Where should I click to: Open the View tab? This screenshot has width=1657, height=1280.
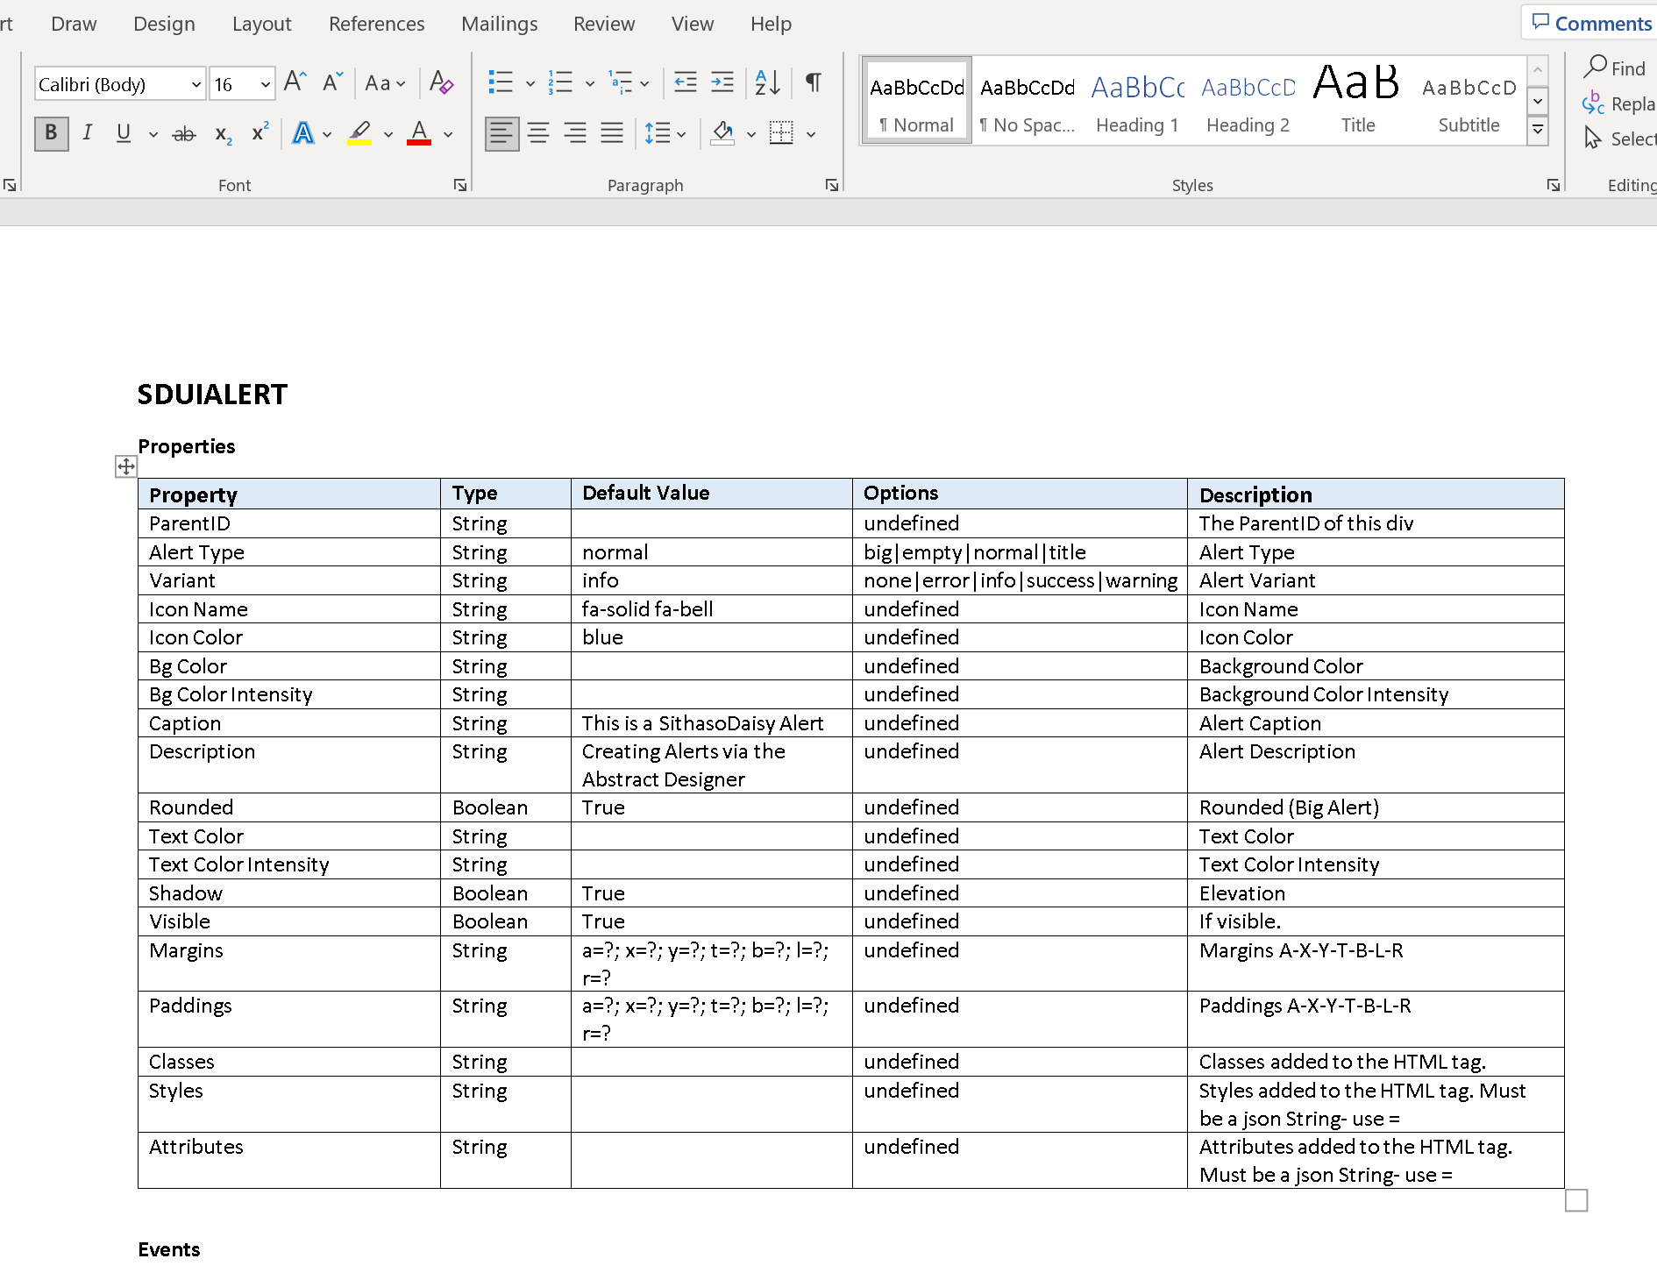[x=693, y=24]
